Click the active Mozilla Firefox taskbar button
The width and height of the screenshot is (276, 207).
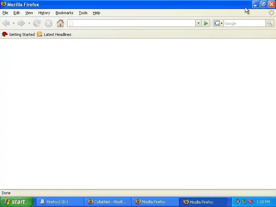pos(203,202)
